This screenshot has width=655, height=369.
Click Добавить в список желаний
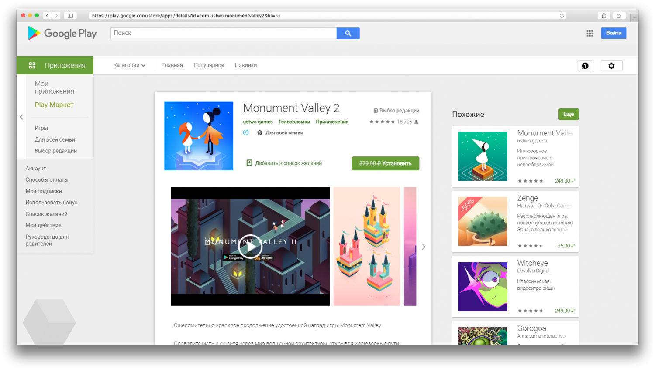[x=288, y=163]
